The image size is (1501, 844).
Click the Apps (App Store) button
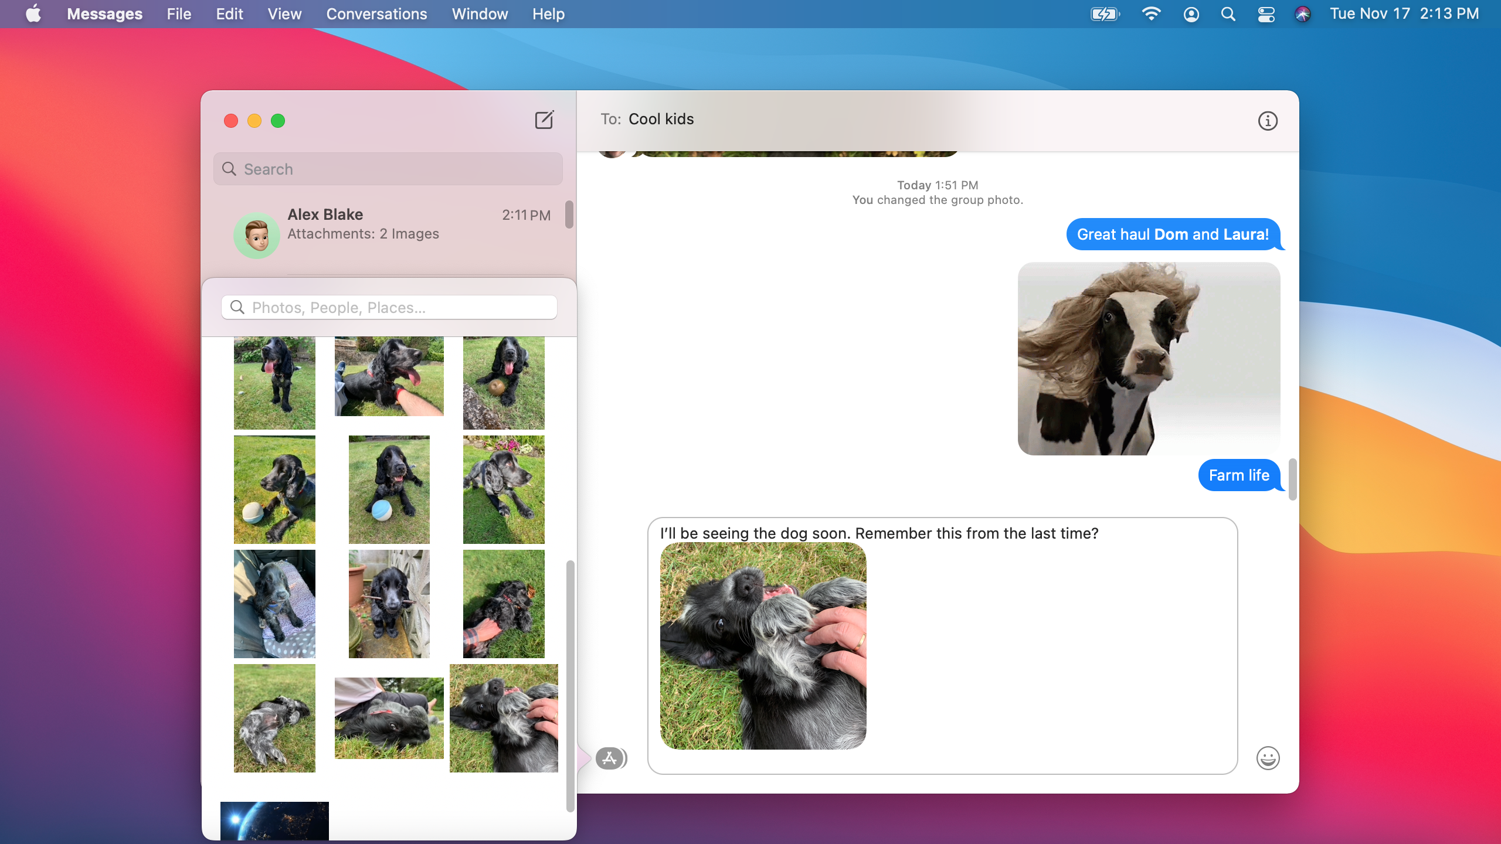click(610, 758)
